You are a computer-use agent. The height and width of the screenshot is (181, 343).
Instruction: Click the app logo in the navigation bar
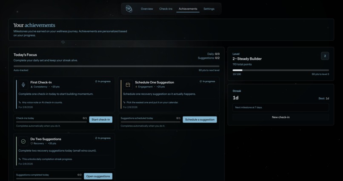click(129, 9)
